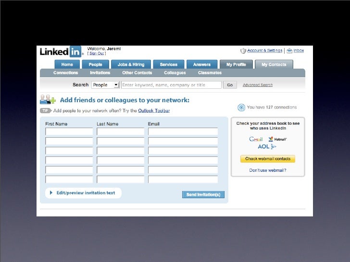Click the add people icon beside heading
The image size is (350, 262).
pyautogui.click(x=48, y=100)
